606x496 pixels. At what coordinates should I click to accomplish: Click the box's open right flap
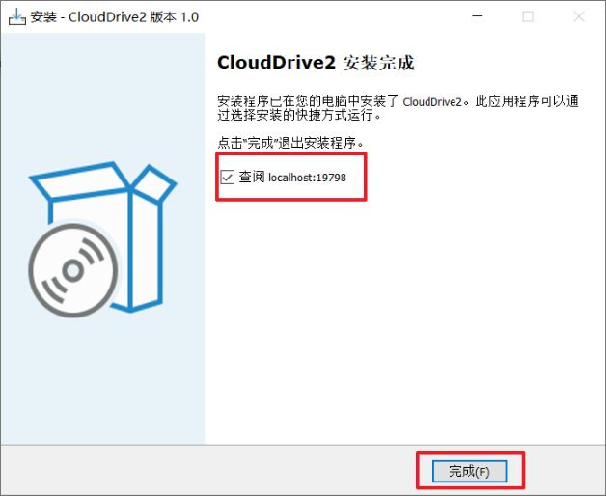pyautogui.click(x=154, y=184)
